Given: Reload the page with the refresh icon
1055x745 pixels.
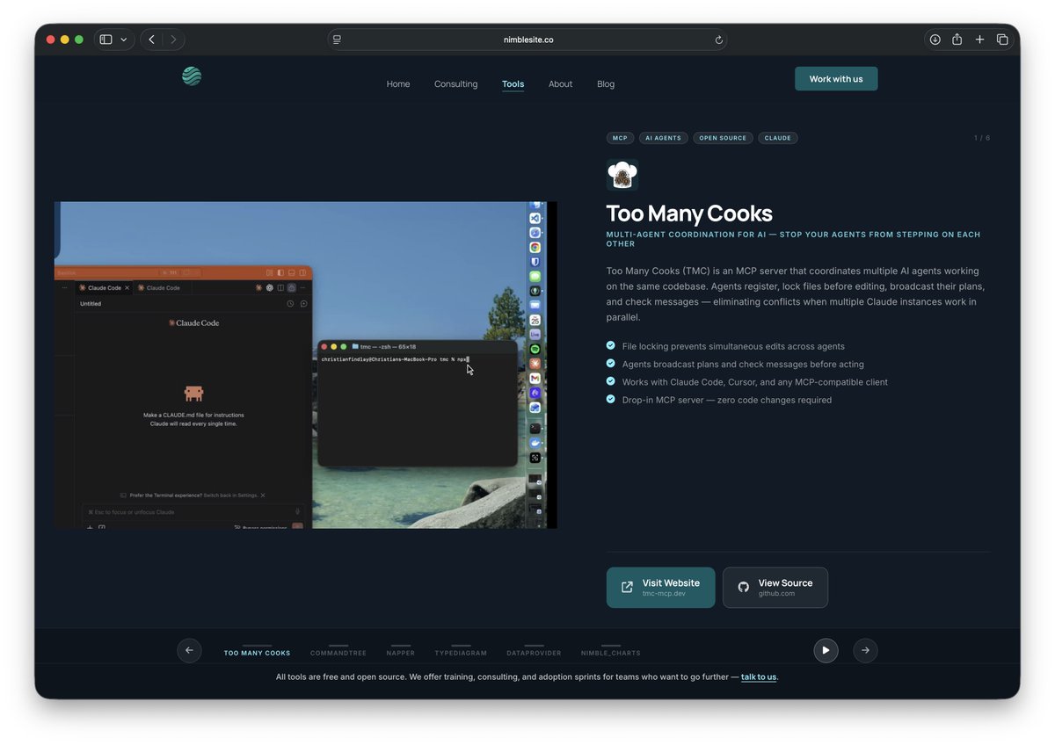Looking at the screenshot, I should point(718,40).
